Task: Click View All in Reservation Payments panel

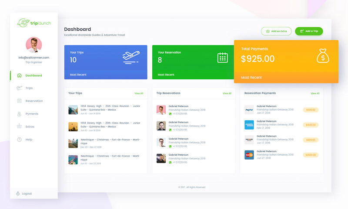Action: (x=315, y=93)
